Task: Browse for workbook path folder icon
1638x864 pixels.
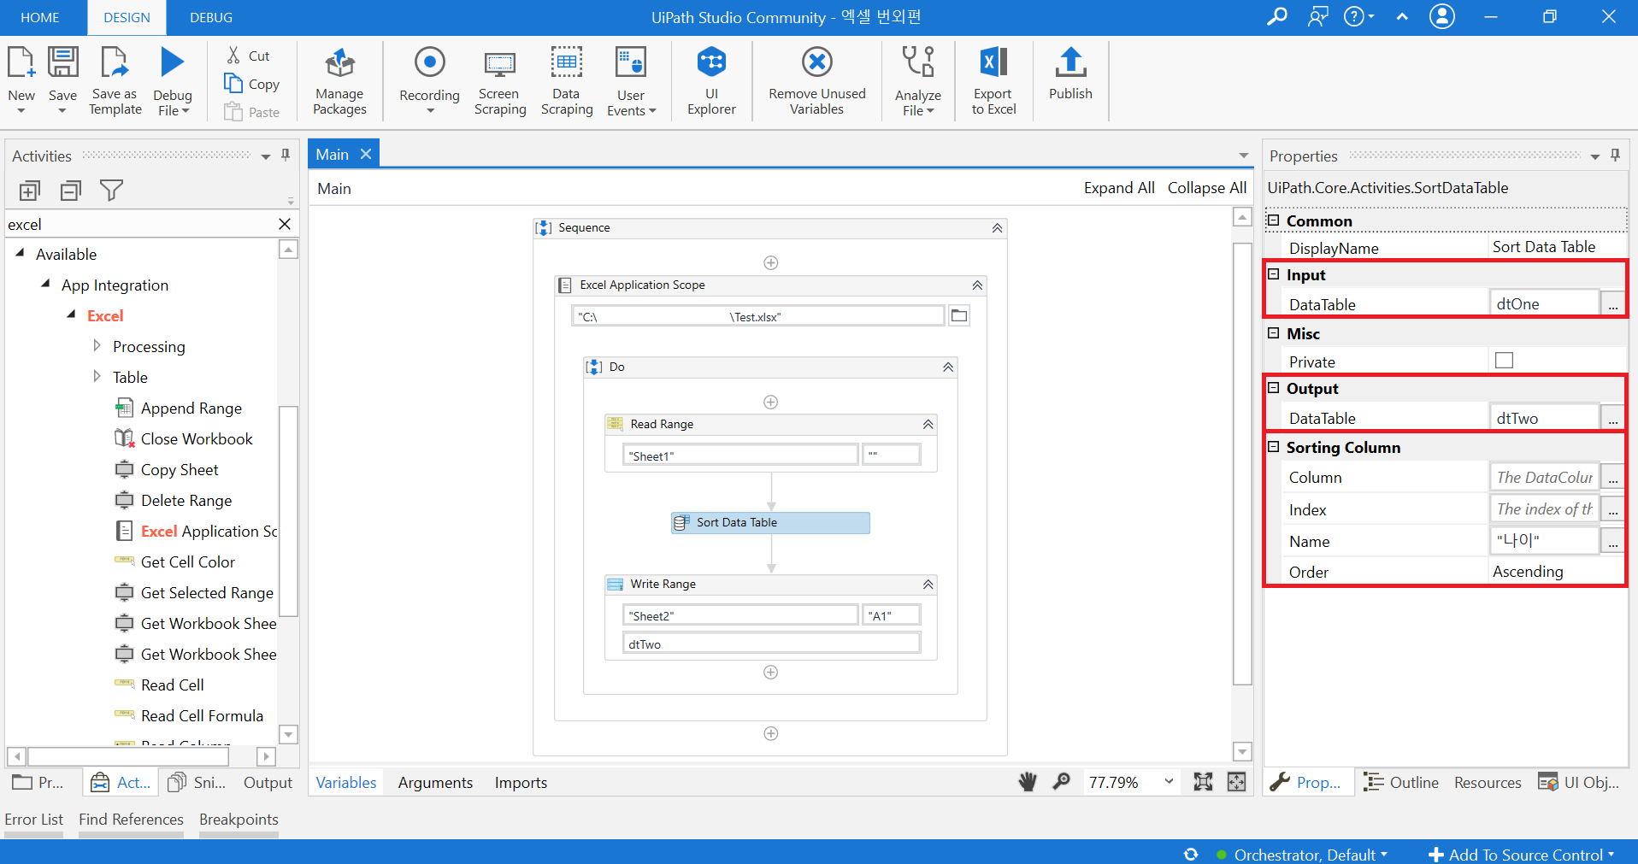Action: tap(959, 316)
